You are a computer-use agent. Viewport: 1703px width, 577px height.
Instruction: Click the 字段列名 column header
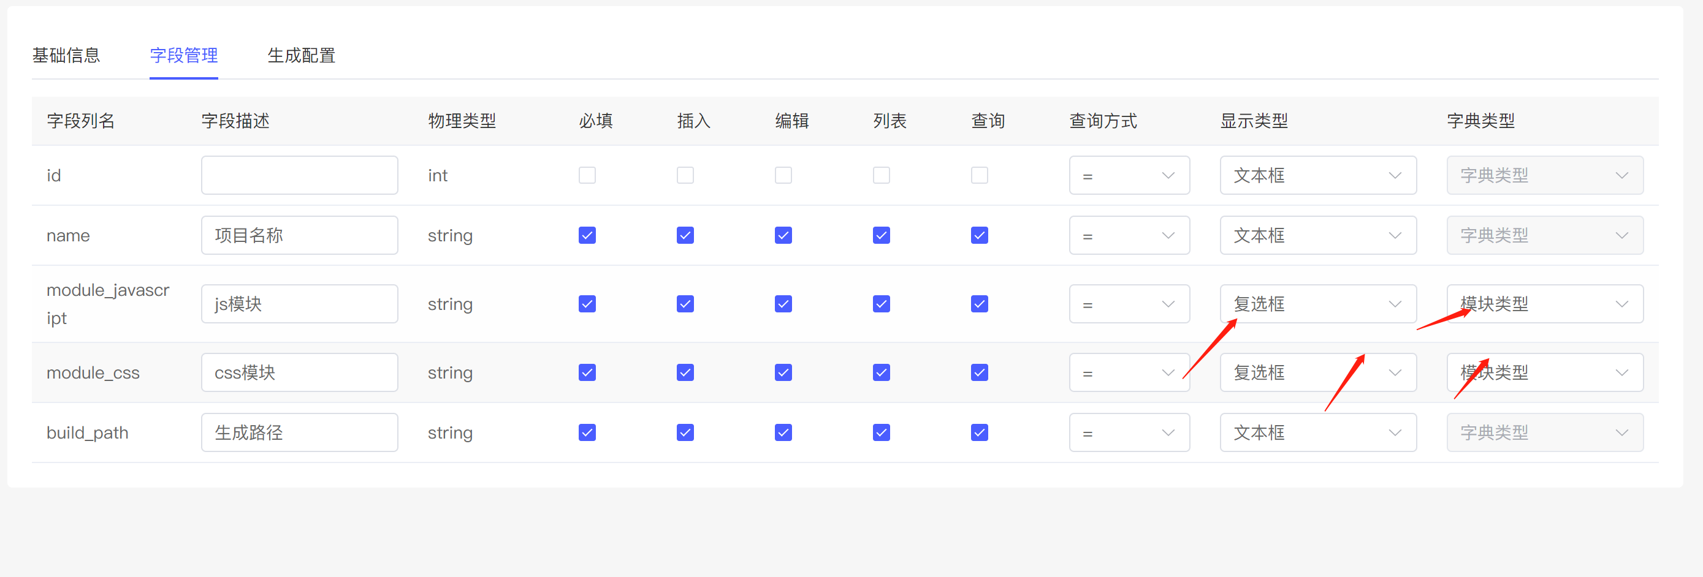click(81, 121)
